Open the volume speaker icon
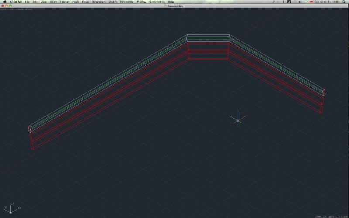The height and width of the screenshot is (218, 349). click(x=300, y=2)
